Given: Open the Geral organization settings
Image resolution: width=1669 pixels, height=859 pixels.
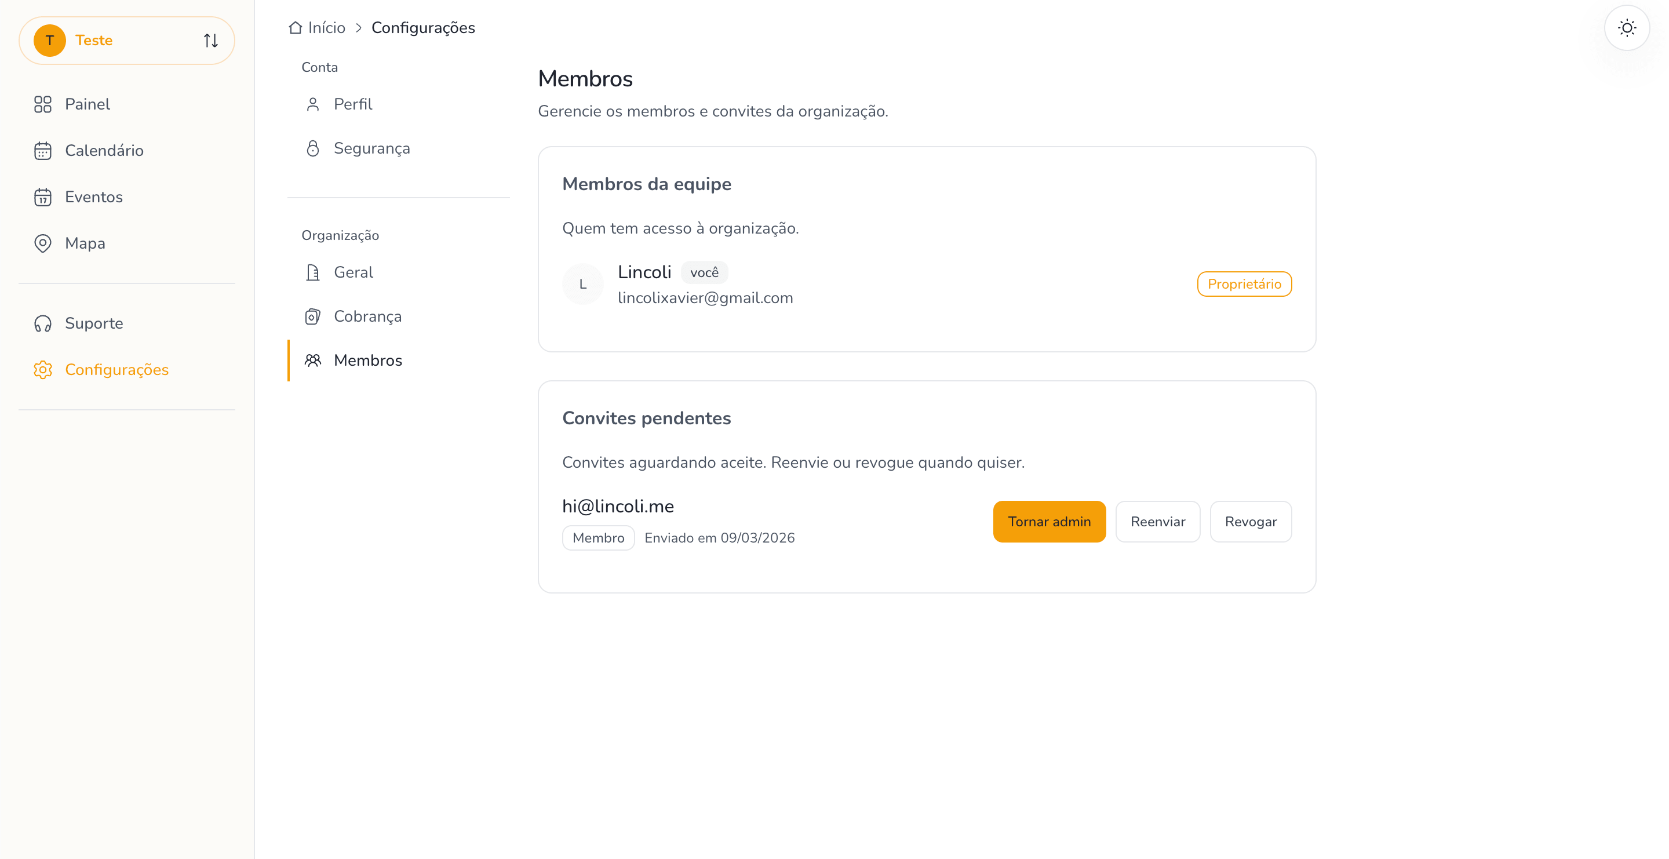Looking at the screenshot, I should [x=353, y=272].
